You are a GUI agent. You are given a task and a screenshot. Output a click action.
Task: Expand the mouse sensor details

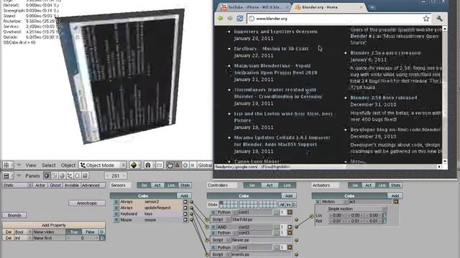pyautogui.click(x=185, y=220)
